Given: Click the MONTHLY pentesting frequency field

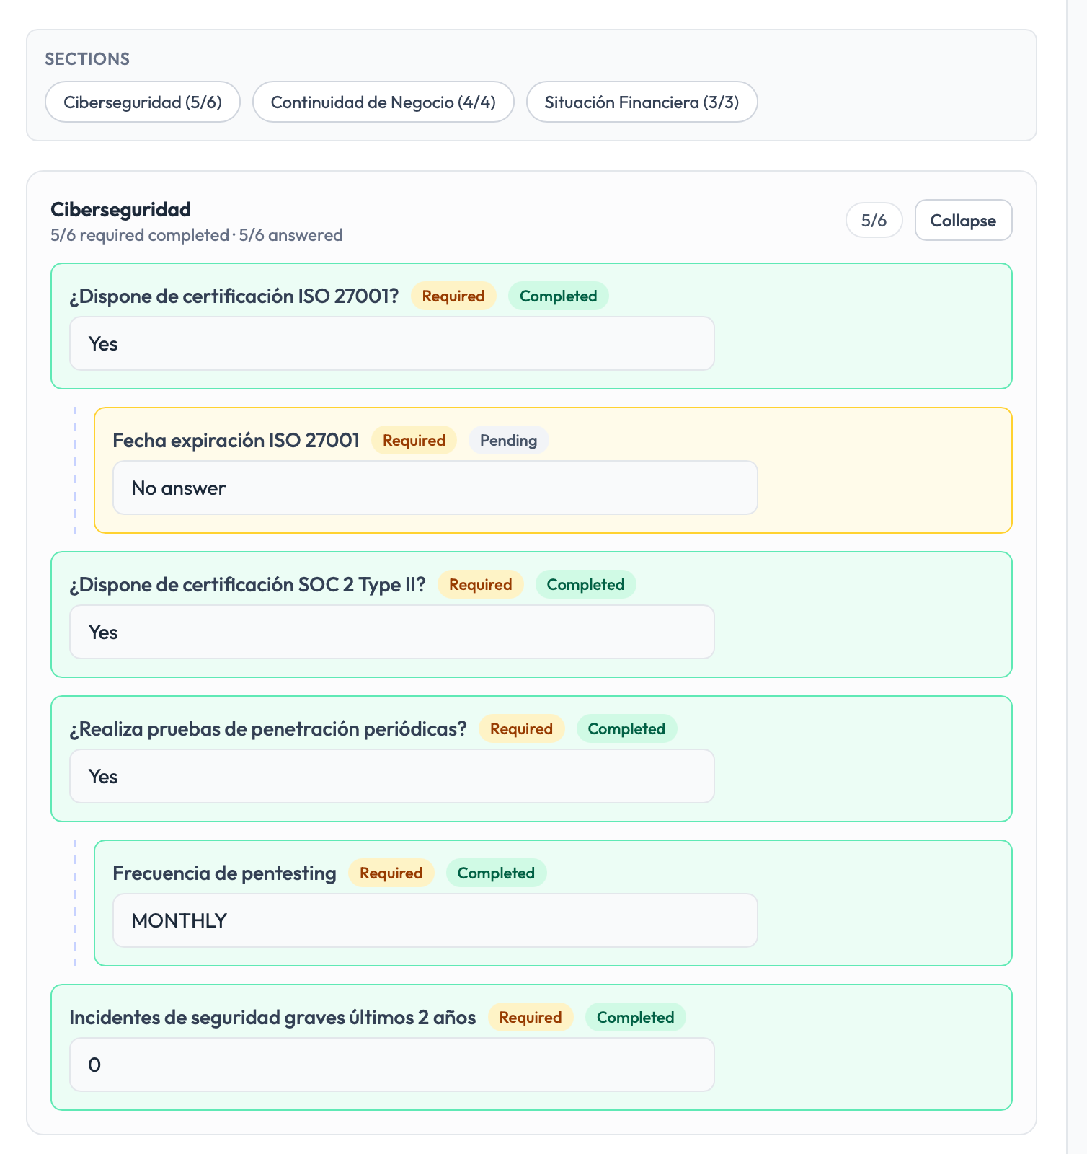Looking at the screenshot, I should (435, 920).
